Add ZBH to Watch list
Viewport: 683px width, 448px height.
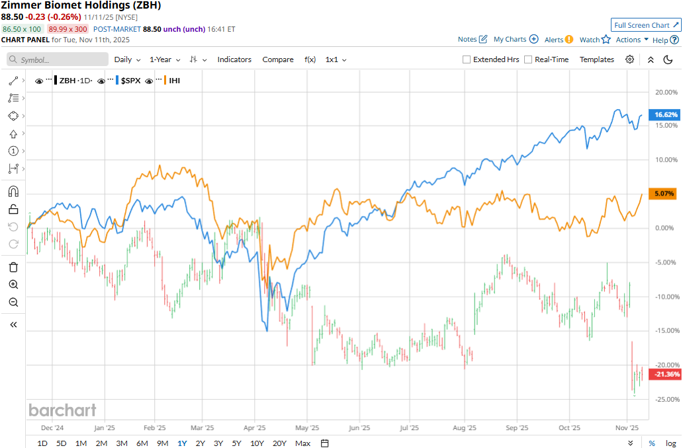pos(595,40)
